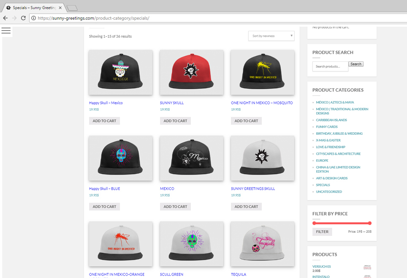Open a new browser tab
Viewport: 407px width, 278px height.
coord(72,8)
